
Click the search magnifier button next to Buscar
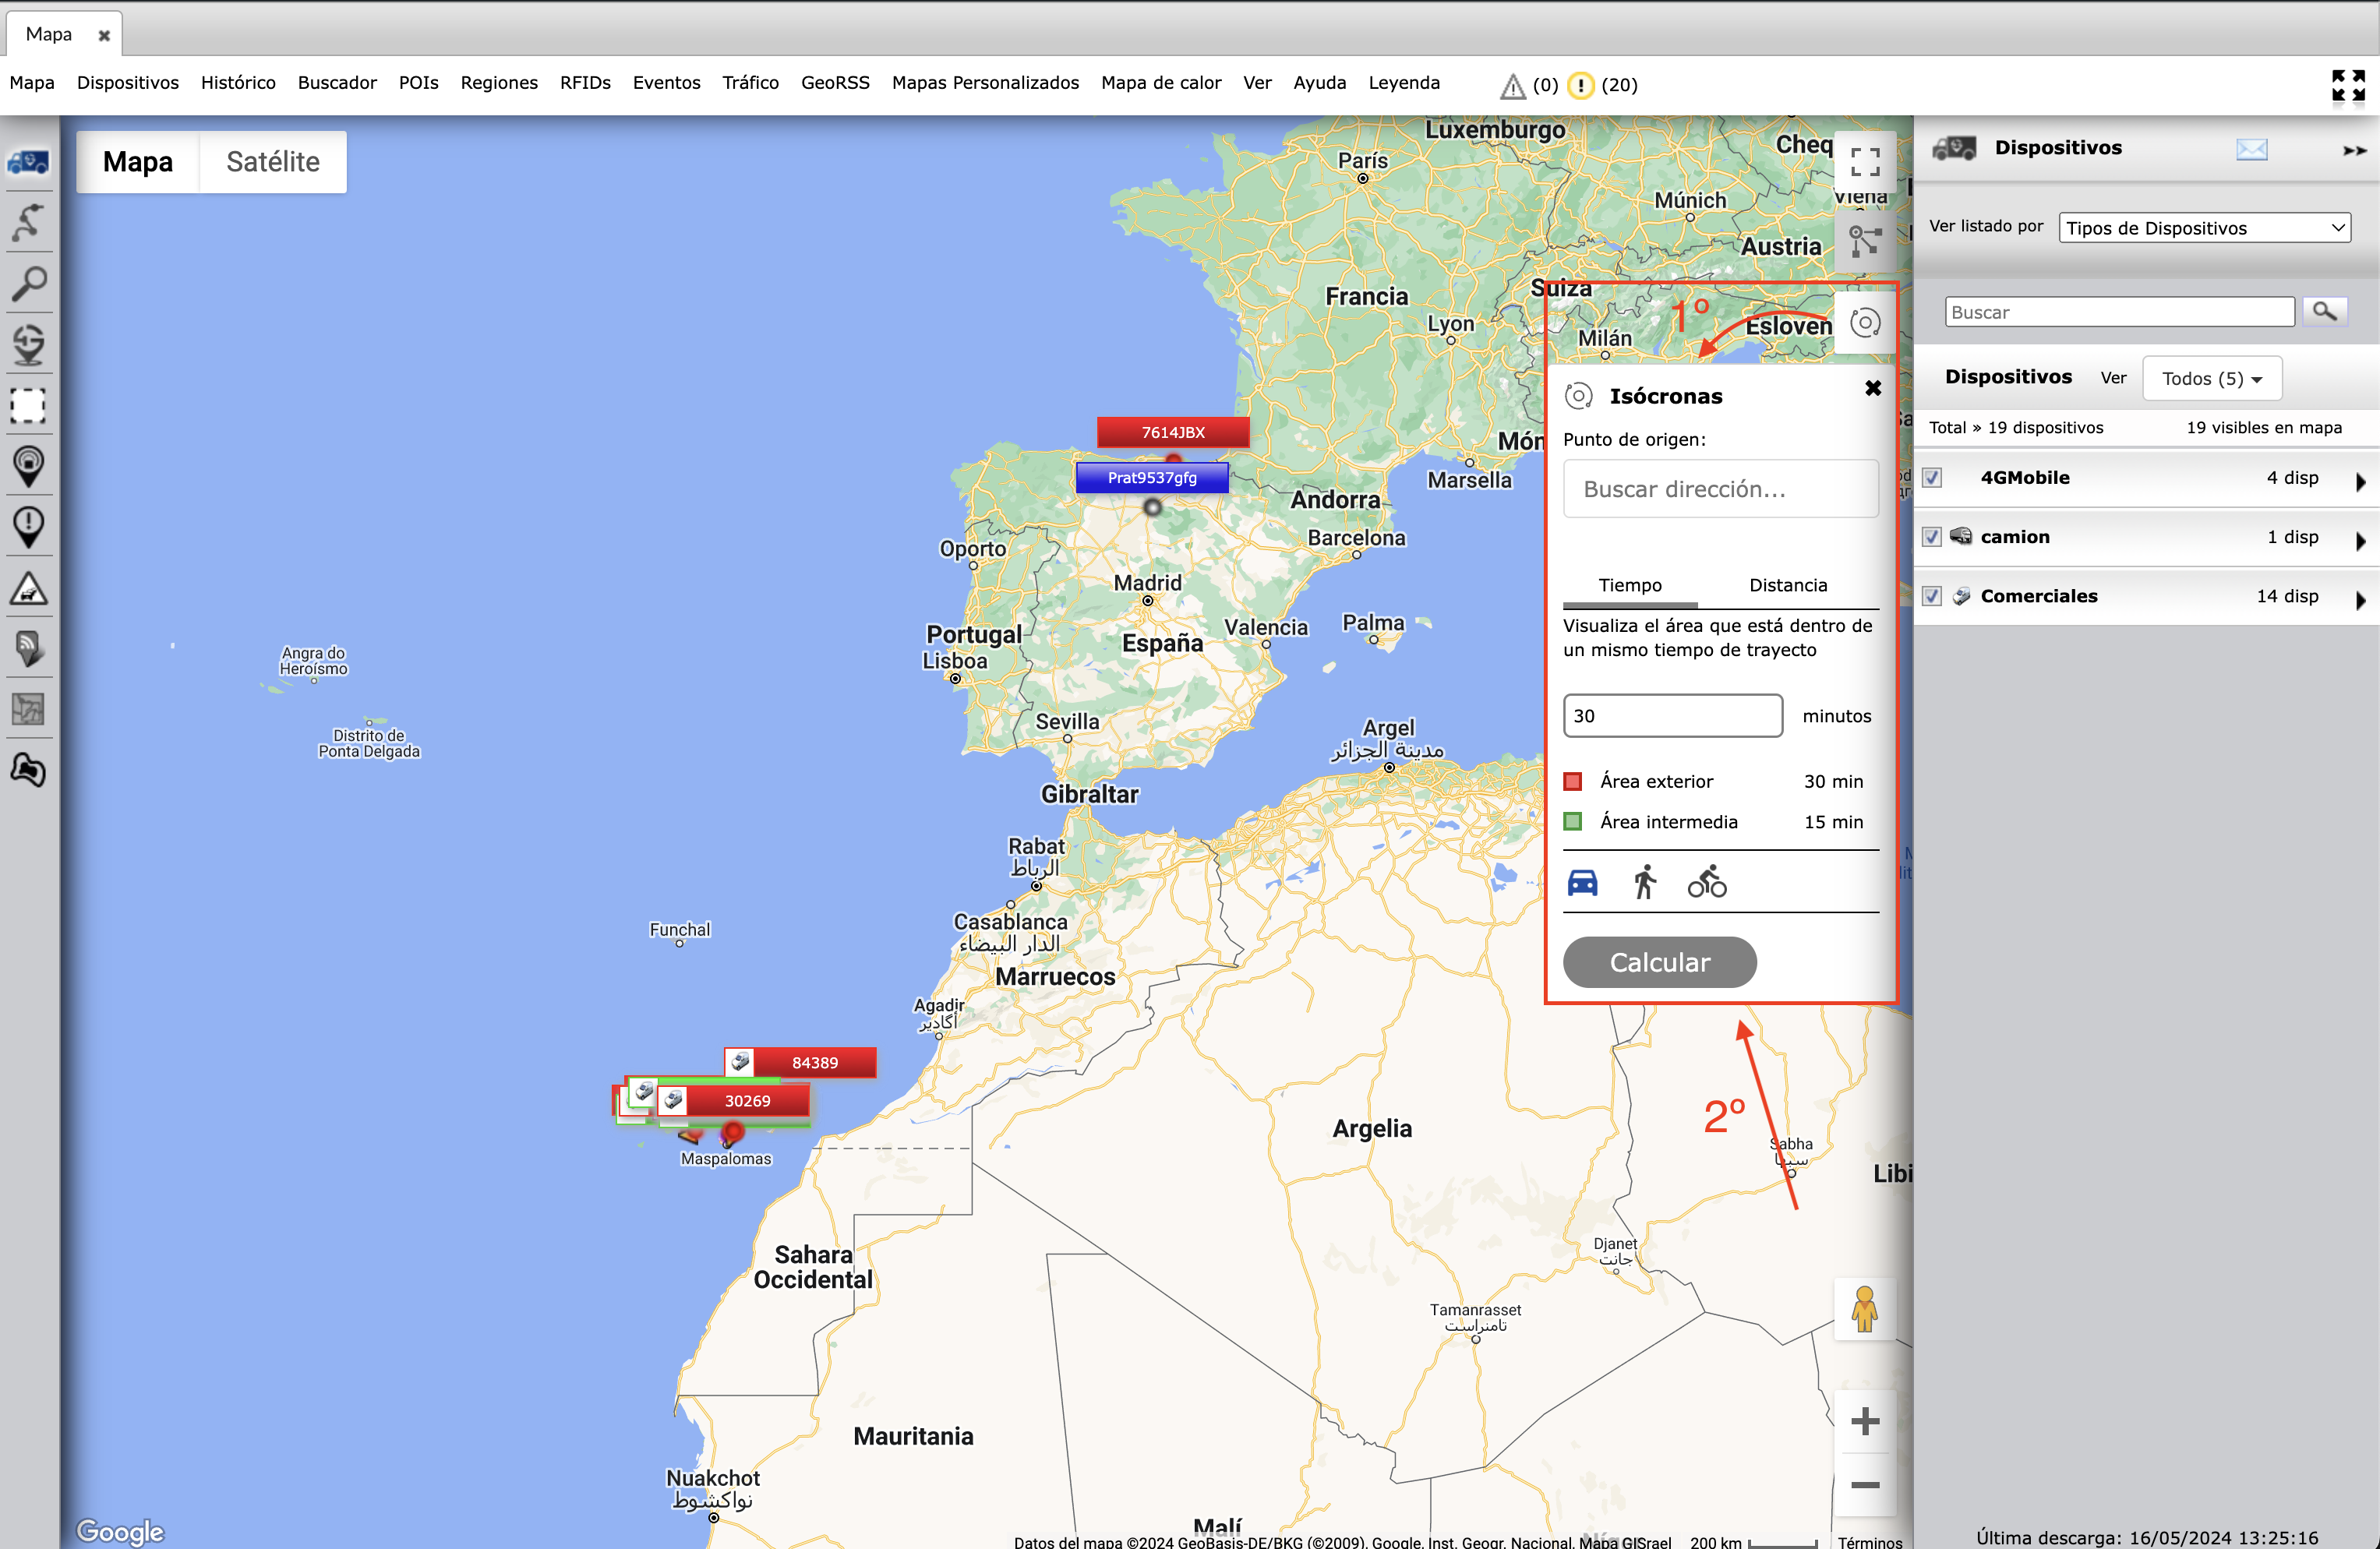[x=2324, y=312]
